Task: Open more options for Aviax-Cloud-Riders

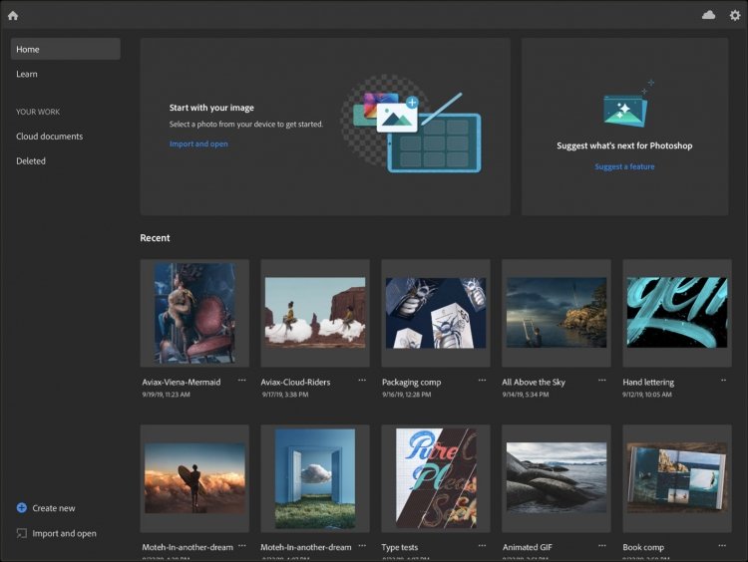Action: (362, 380)
